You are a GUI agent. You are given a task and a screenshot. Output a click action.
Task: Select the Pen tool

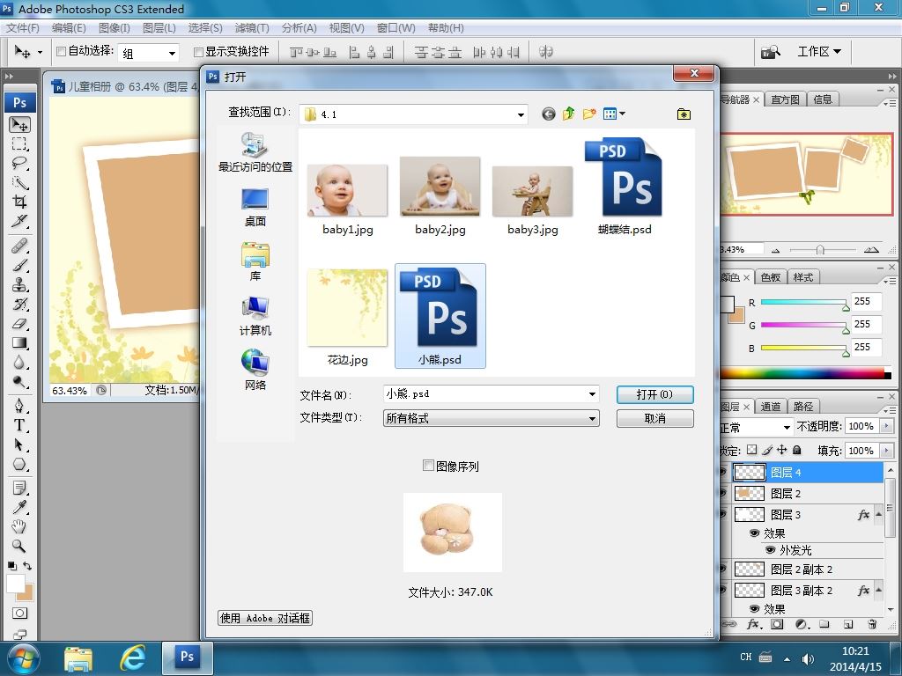19,406
